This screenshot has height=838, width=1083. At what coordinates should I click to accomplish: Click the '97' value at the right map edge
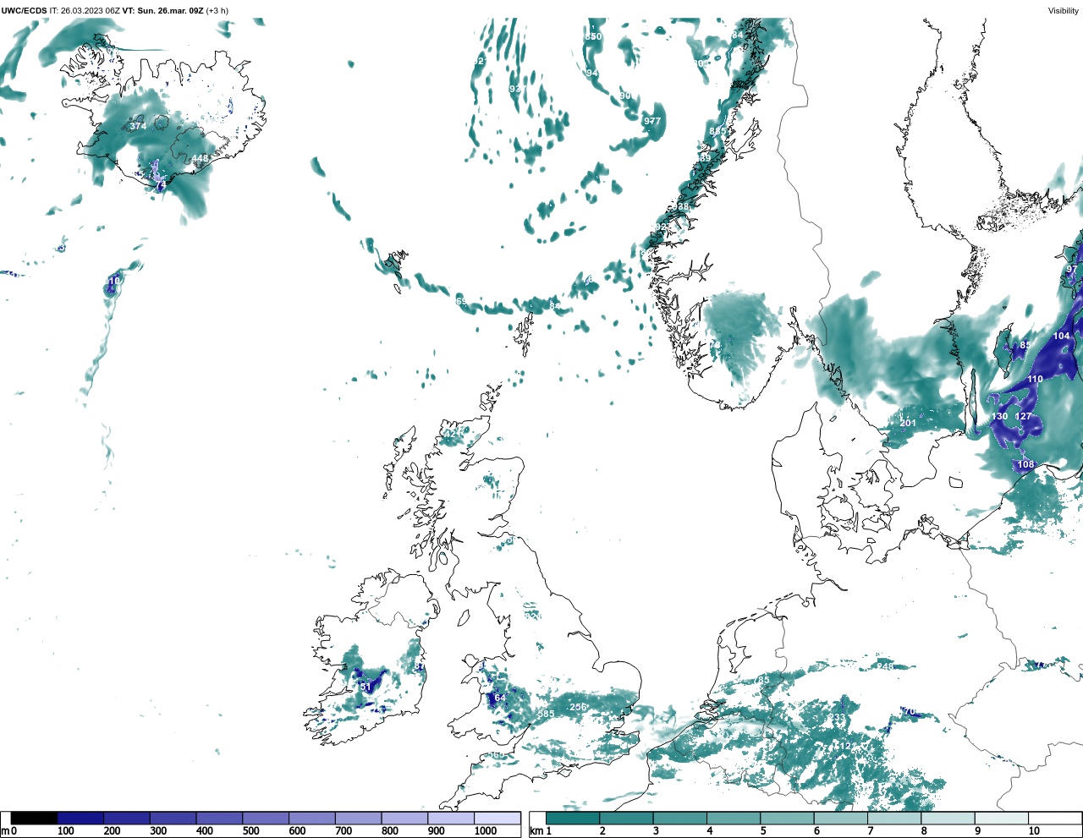[x=1072, y=269]
